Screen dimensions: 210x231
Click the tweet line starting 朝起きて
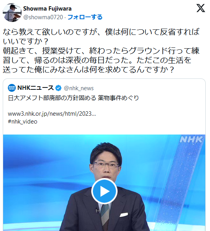click(101, 51)
